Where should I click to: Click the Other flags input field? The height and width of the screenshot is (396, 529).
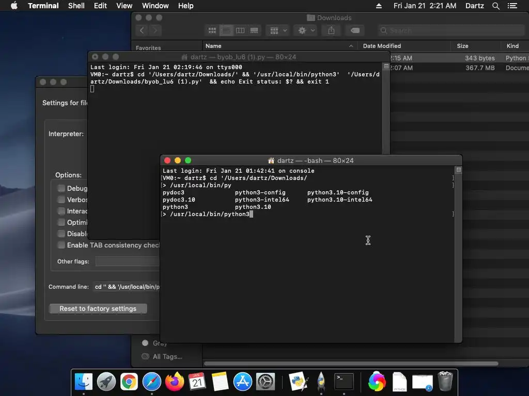pos(128,261)
